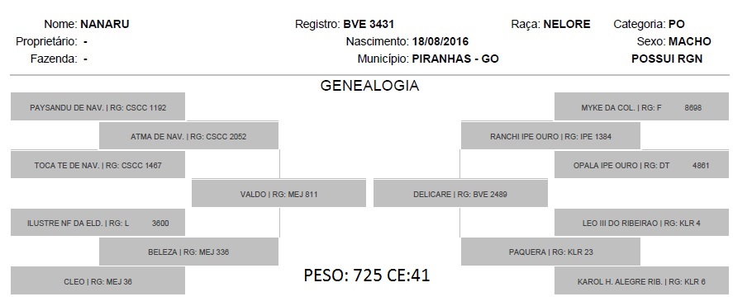
Task: Click the POSSUI RGN label
Action: [667, 59]
